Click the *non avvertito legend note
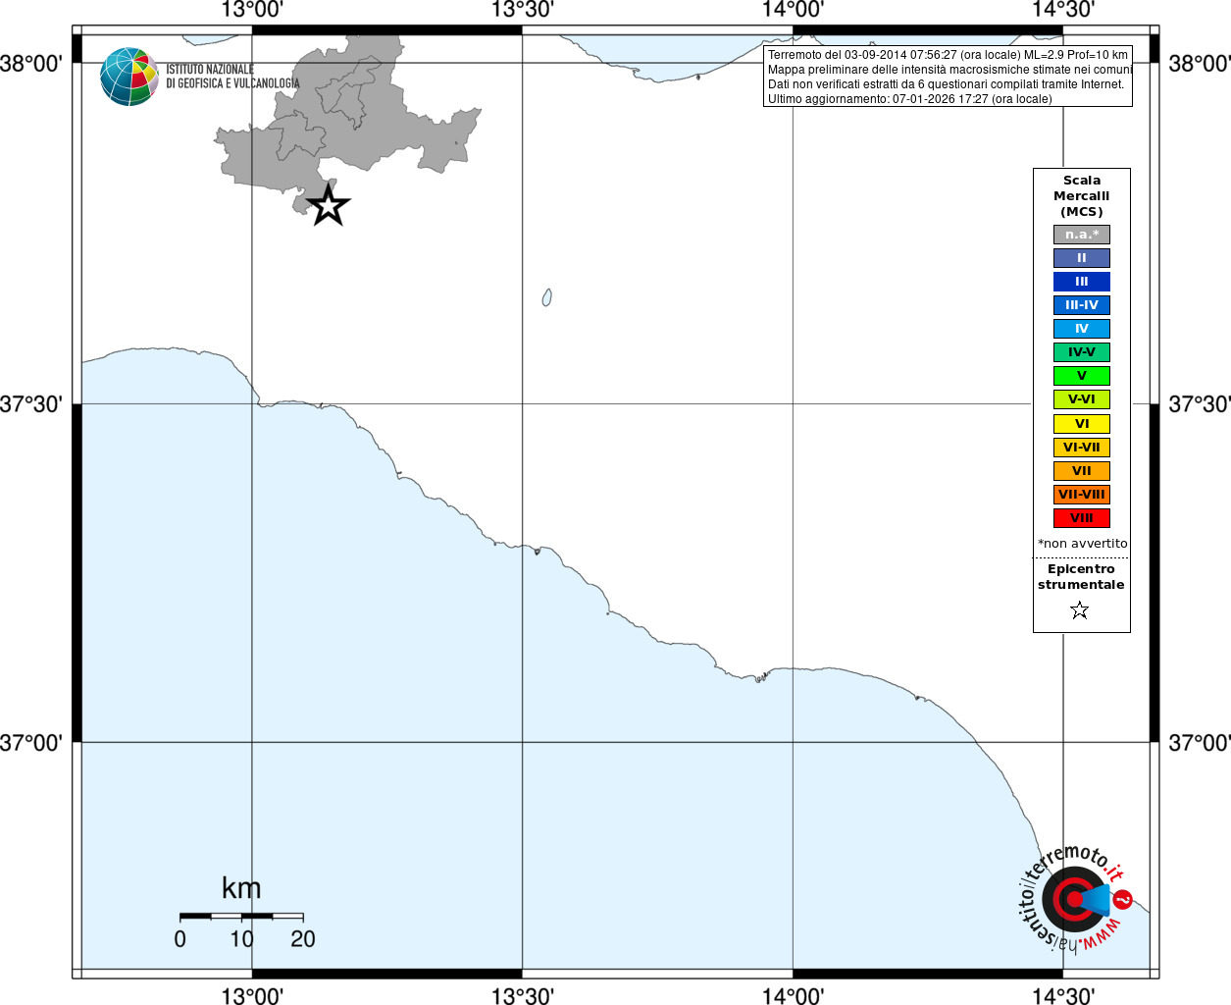 pos(1082,544)
